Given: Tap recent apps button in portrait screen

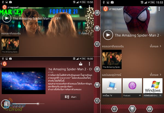Looking at the screenshot, I should 150,109.
